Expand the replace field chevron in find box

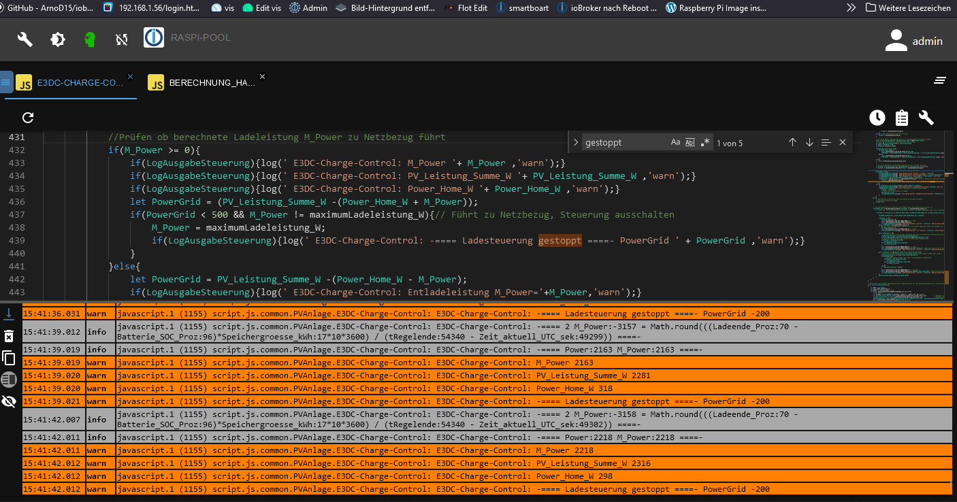point(576,143)
